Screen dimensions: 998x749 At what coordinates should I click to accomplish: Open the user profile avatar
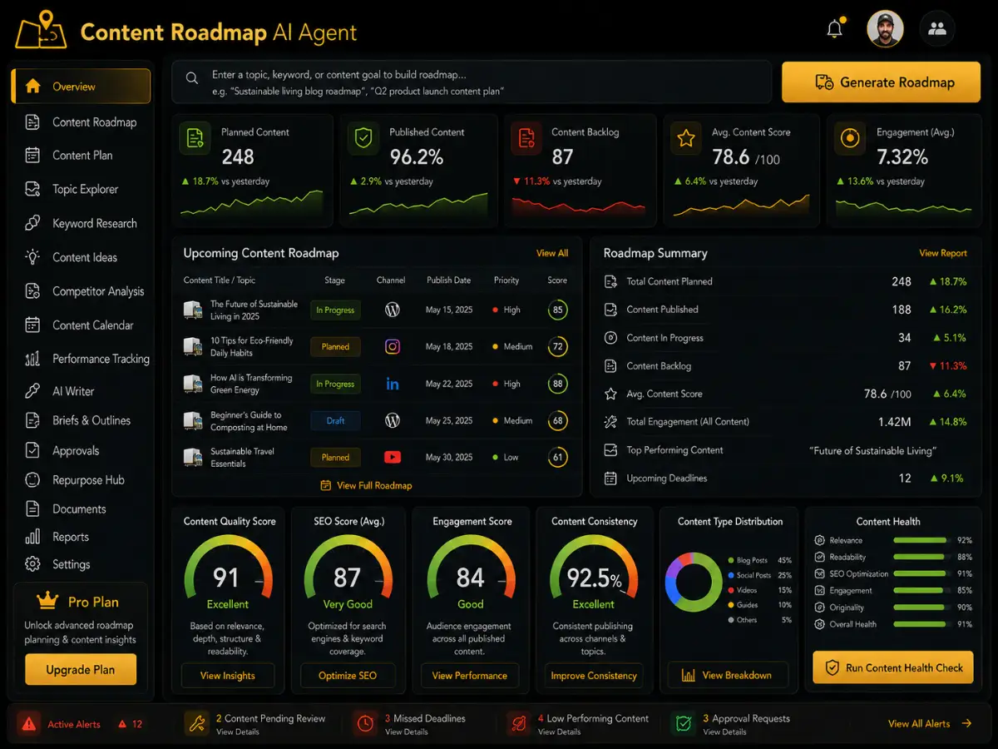coord(885,29)
